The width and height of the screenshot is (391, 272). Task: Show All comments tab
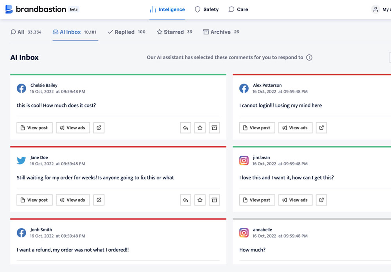tap(26, 32)
